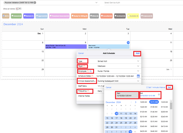This screenshot has height=133, width=183.
Task: Open the New event on December 10
Action: click(x=109, y=47)
